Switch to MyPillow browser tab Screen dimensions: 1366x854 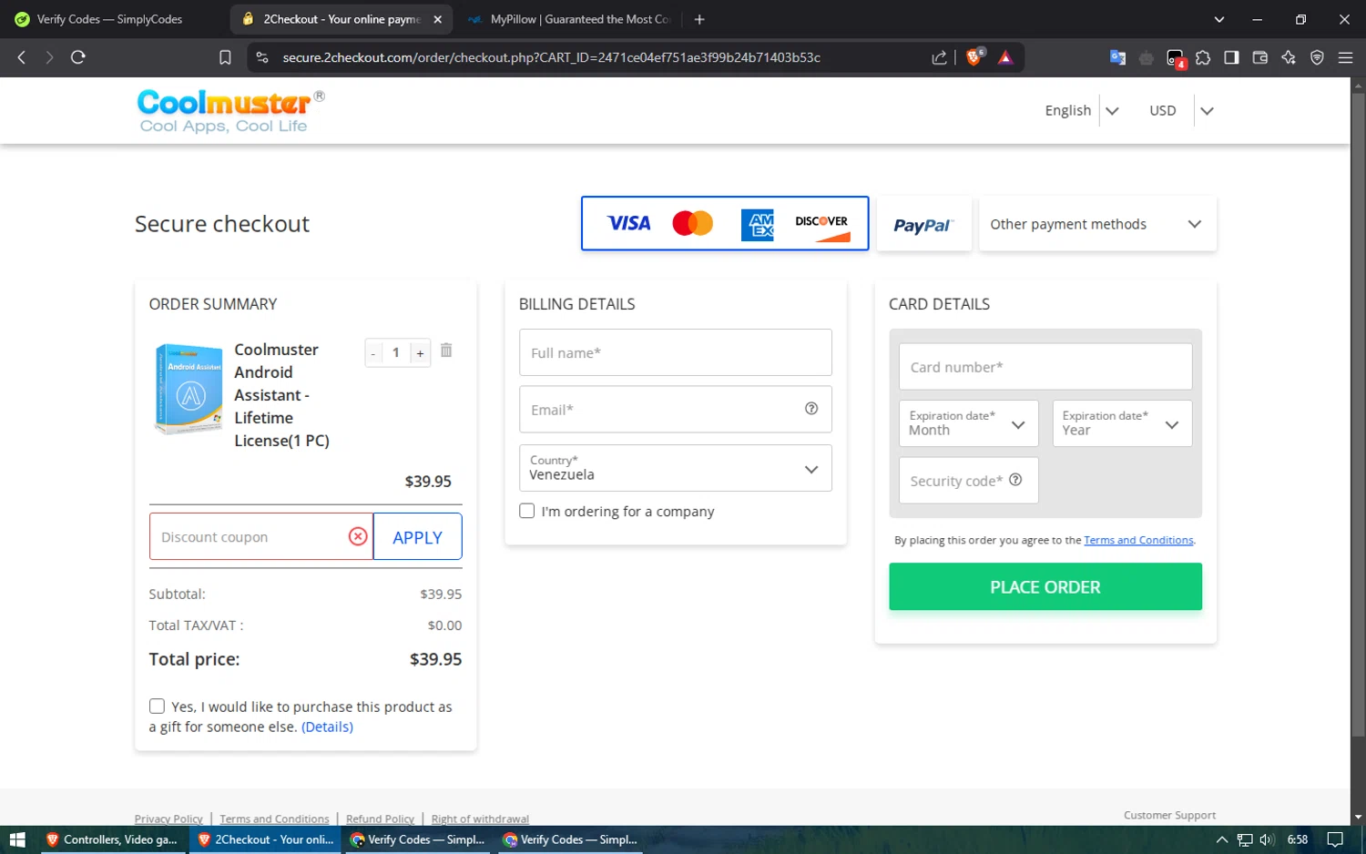569,19
